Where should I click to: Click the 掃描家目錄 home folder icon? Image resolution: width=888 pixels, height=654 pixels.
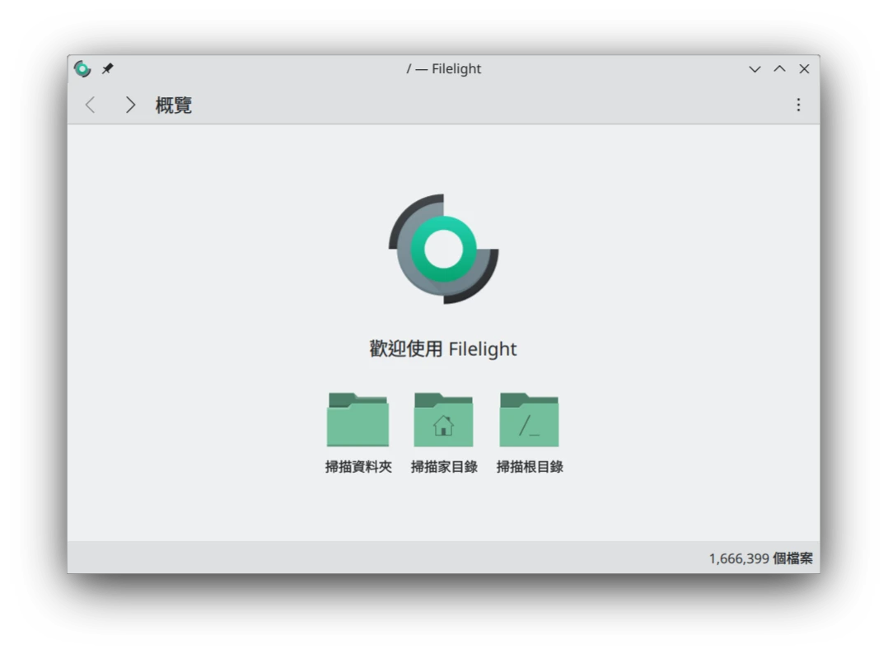[443, 419]
